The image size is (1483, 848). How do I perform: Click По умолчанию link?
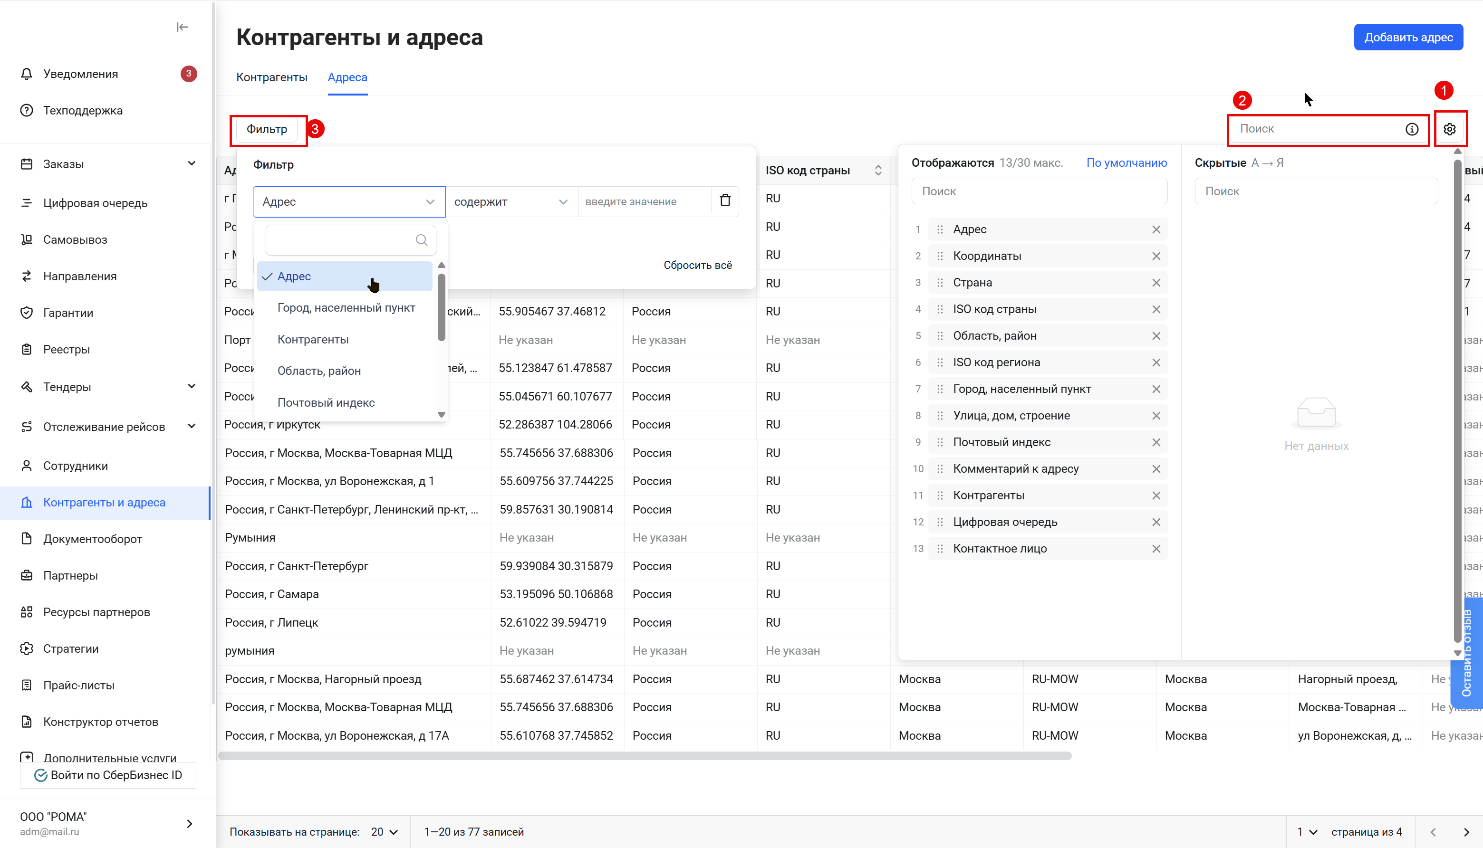(x=1126, y=163)
